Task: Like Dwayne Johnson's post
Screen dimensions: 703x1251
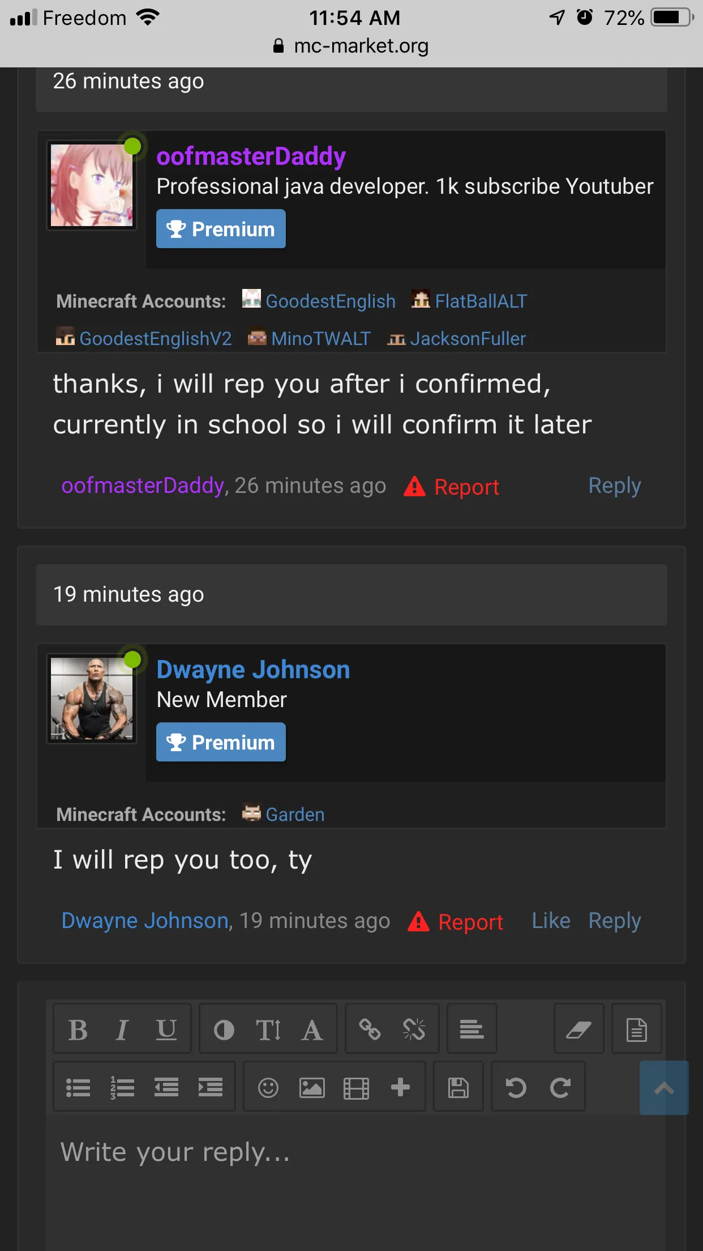Action: click(551, 921)
